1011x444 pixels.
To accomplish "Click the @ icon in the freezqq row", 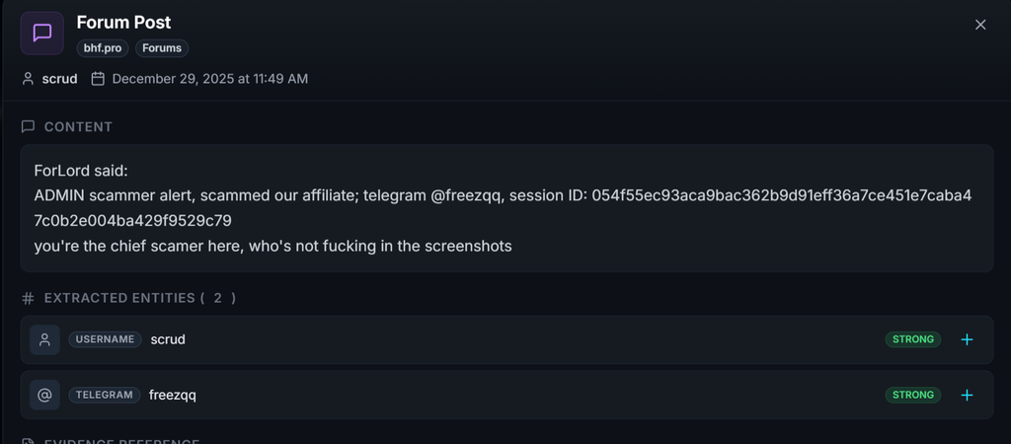I will (x=44, y=395).
